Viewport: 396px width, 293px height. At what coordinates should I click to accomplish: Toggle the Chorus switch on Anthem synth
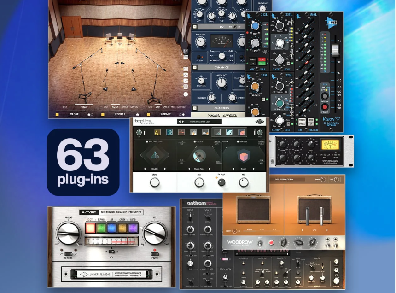pos(243,263)
